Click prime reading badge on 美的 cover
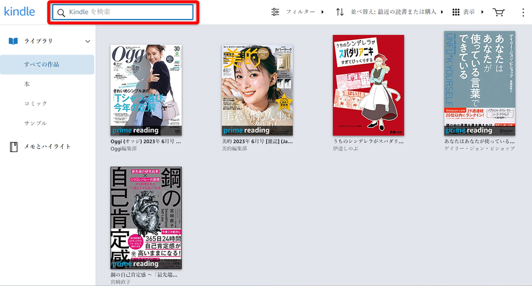Viewport: 532px width, 286px height. point(257,130)
